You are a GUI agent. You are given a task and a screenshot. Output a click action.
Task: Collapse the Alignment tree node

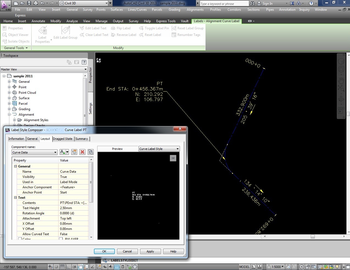coord(9,115)
